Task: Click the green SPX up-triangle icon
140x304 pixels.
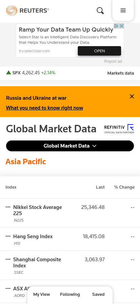Action: click(8, 73)
